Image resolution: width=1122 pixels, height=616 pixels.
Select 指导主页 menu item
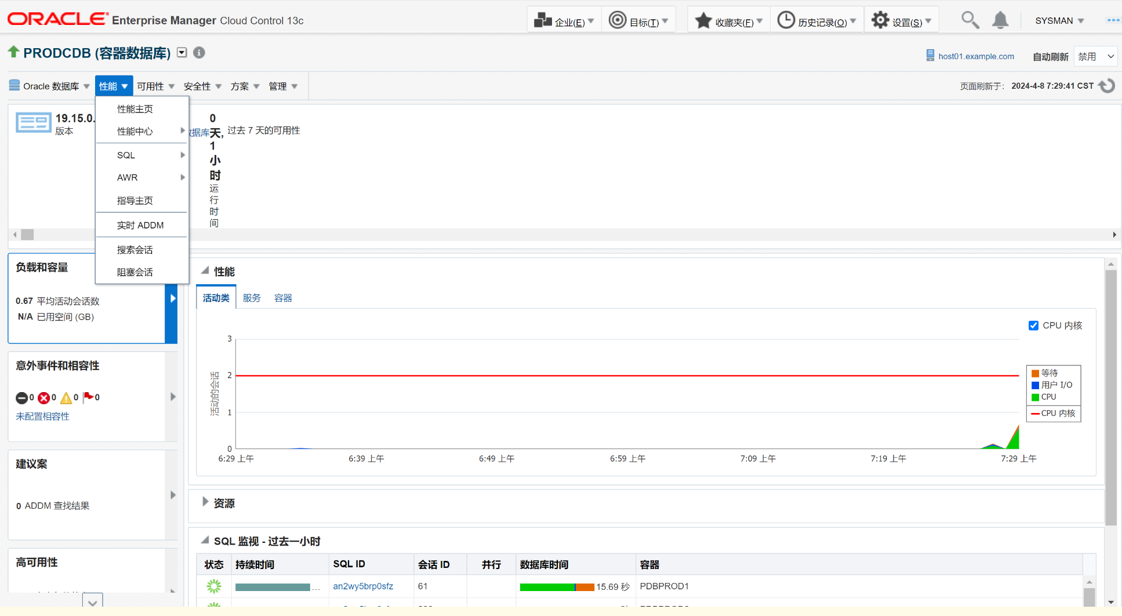tap(142, 201)
